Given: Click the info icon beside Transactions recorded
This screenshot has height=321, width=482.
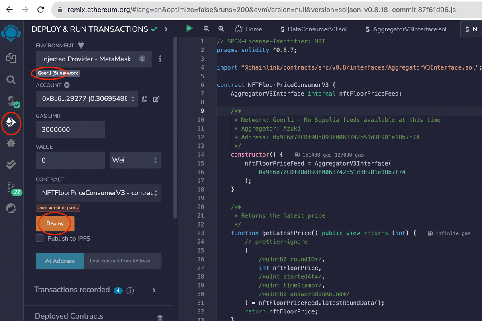Looking at the screenshot, I should pos(131,290).
